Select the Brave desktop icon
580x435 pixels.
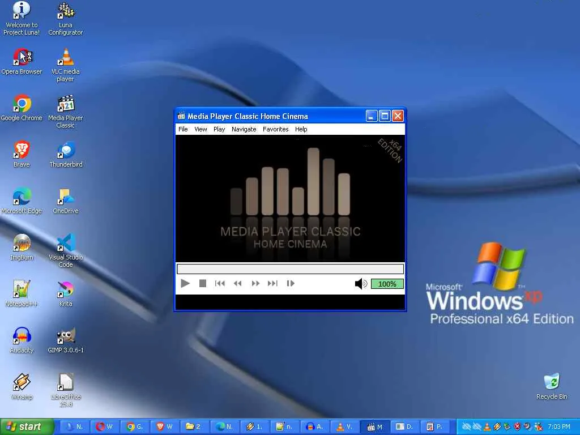click(22, 154)
